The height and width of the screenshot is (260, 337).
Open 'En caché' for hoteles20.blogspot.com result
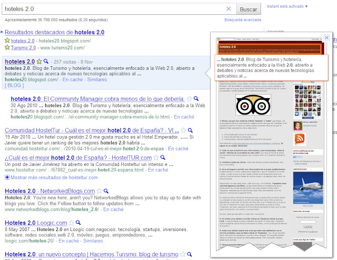point(73,80)
